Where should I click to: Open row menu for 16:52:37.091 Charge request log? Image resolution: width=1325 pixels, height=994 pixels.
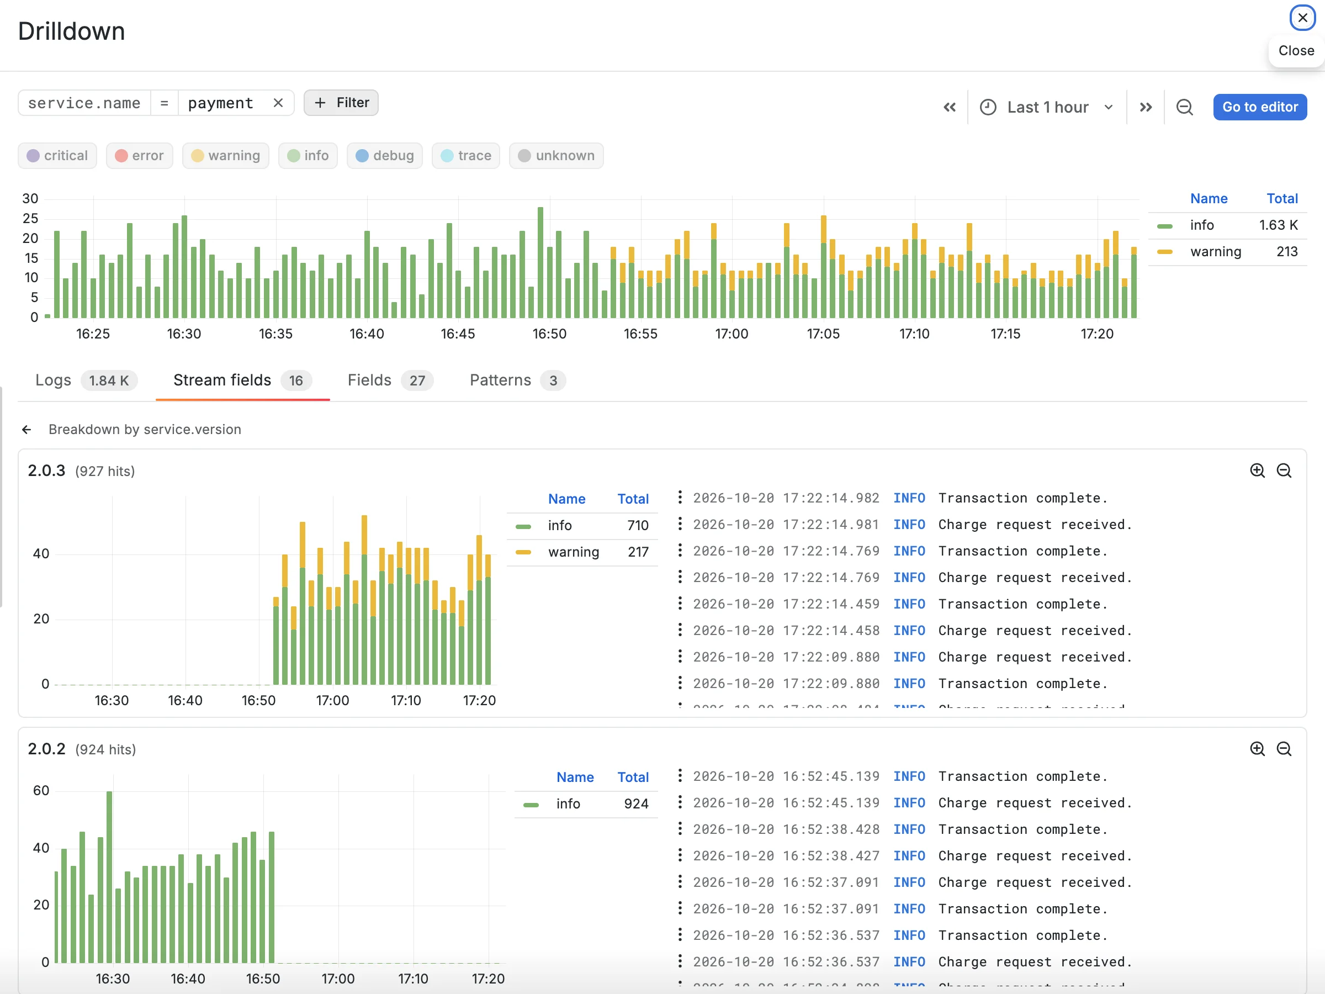[x=679, y=882]
